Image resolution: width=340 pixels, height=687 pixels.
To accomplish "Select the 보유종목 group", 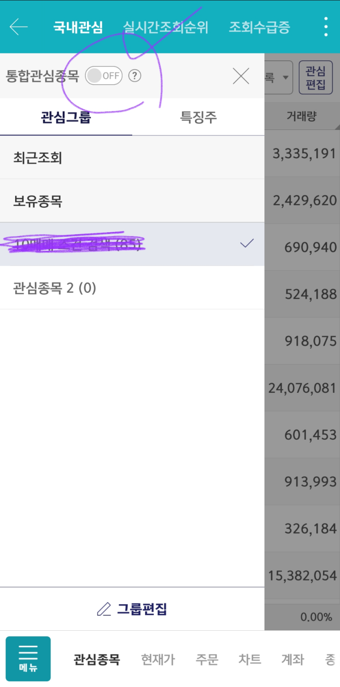I will (x=38, y=201).
